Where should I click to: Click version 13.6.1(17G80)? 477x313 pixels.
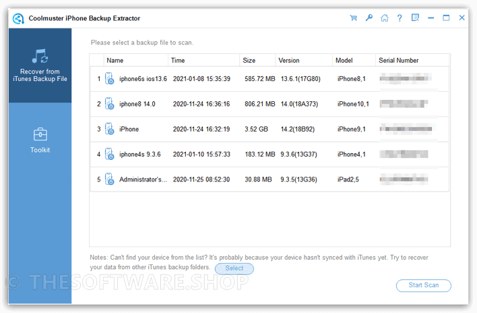tap(300, 79)
